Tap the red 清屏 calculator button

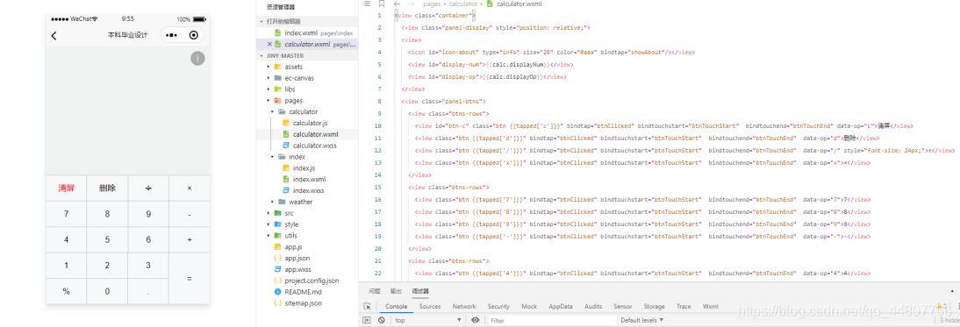point(66,188)
